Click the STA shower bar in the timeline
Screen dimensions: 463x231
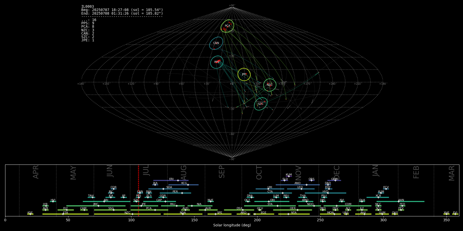point(270,206)
